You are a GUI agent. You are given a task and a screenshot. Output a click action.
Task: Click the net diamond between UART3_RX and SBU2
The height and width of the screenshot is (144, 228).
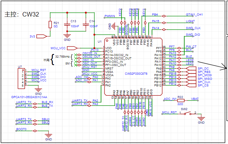tap(35, 124)
